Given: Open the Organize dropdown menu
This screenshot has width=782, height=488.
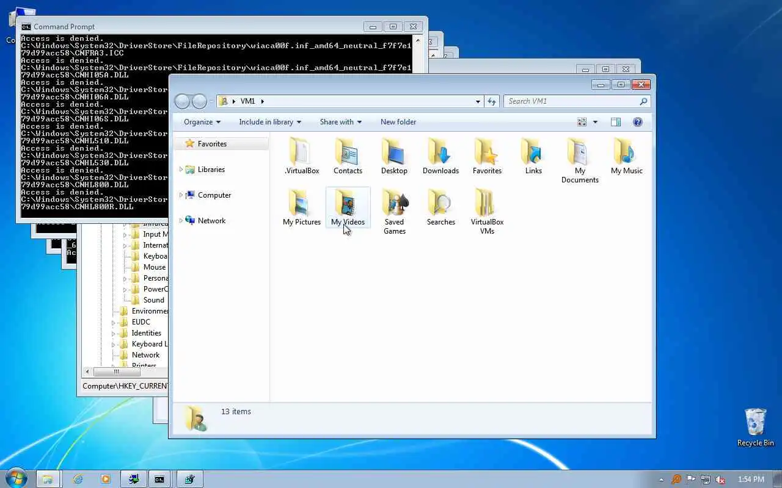Looking at the screenshot, I should 202,122.
